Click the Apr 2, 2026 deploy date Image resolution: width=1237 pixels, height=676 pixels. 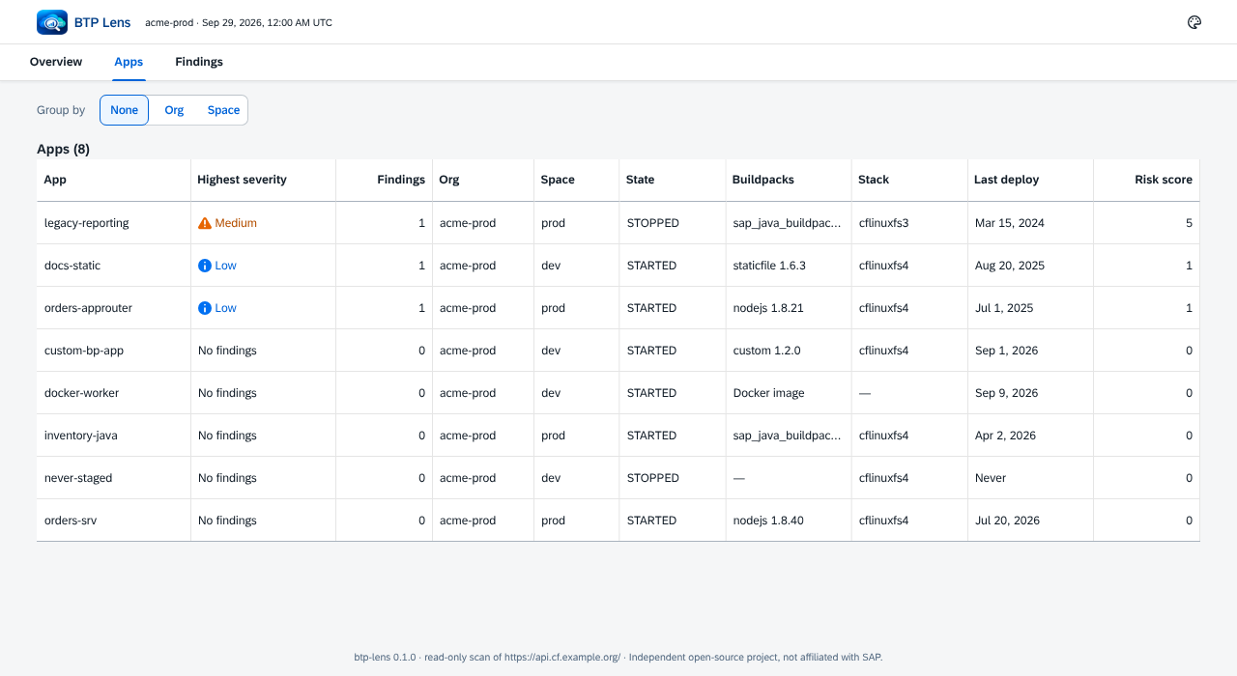click(x=1005, y=436)
